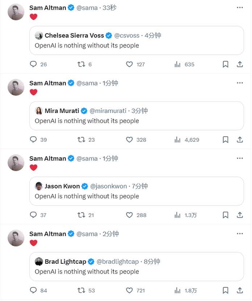Open Brad Lightcap's quoted tweet card
This screenshot has width=252, height=301.
coord(136,266)
